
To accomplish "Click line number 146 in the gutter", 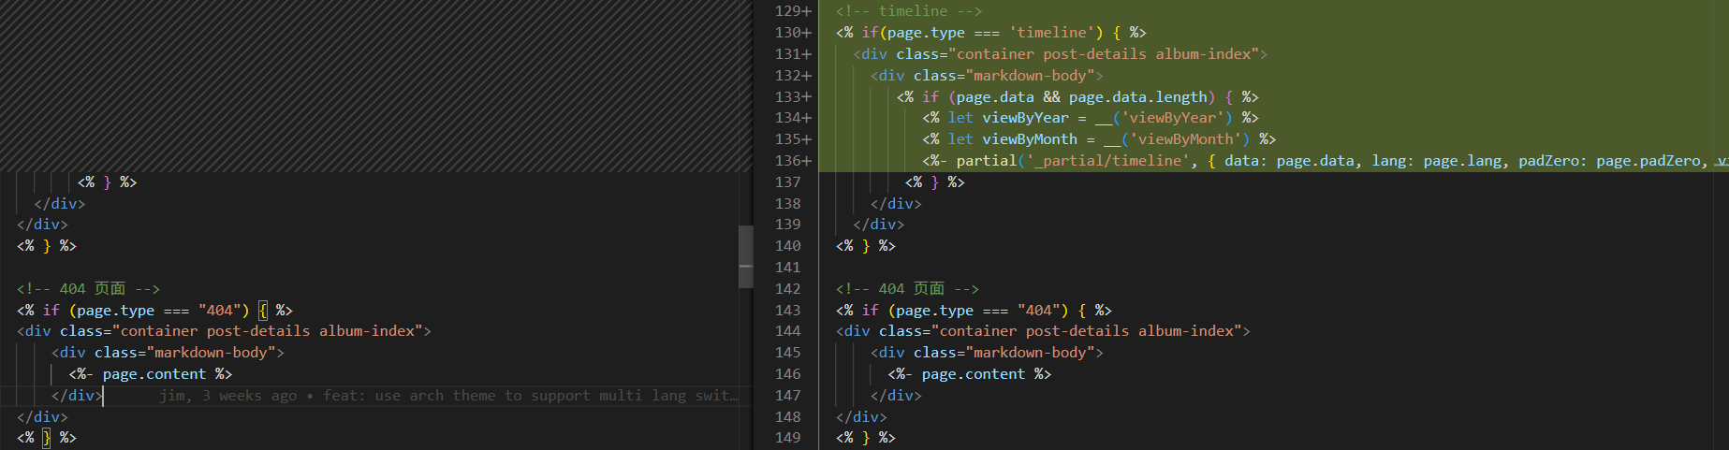I will point(788,374).
